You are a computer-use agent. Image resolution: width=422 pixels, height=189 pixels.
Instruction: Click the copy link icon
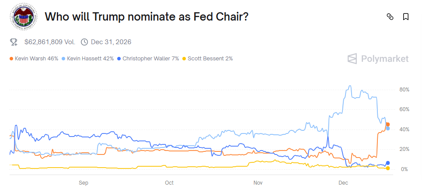[390, 17]
